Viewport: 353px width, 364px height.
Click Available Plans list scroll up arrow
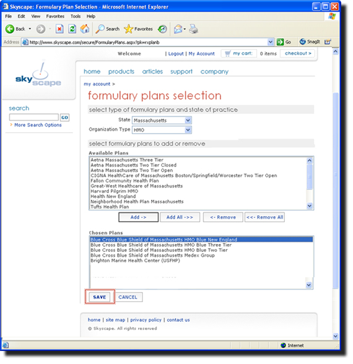coord(310,160)
